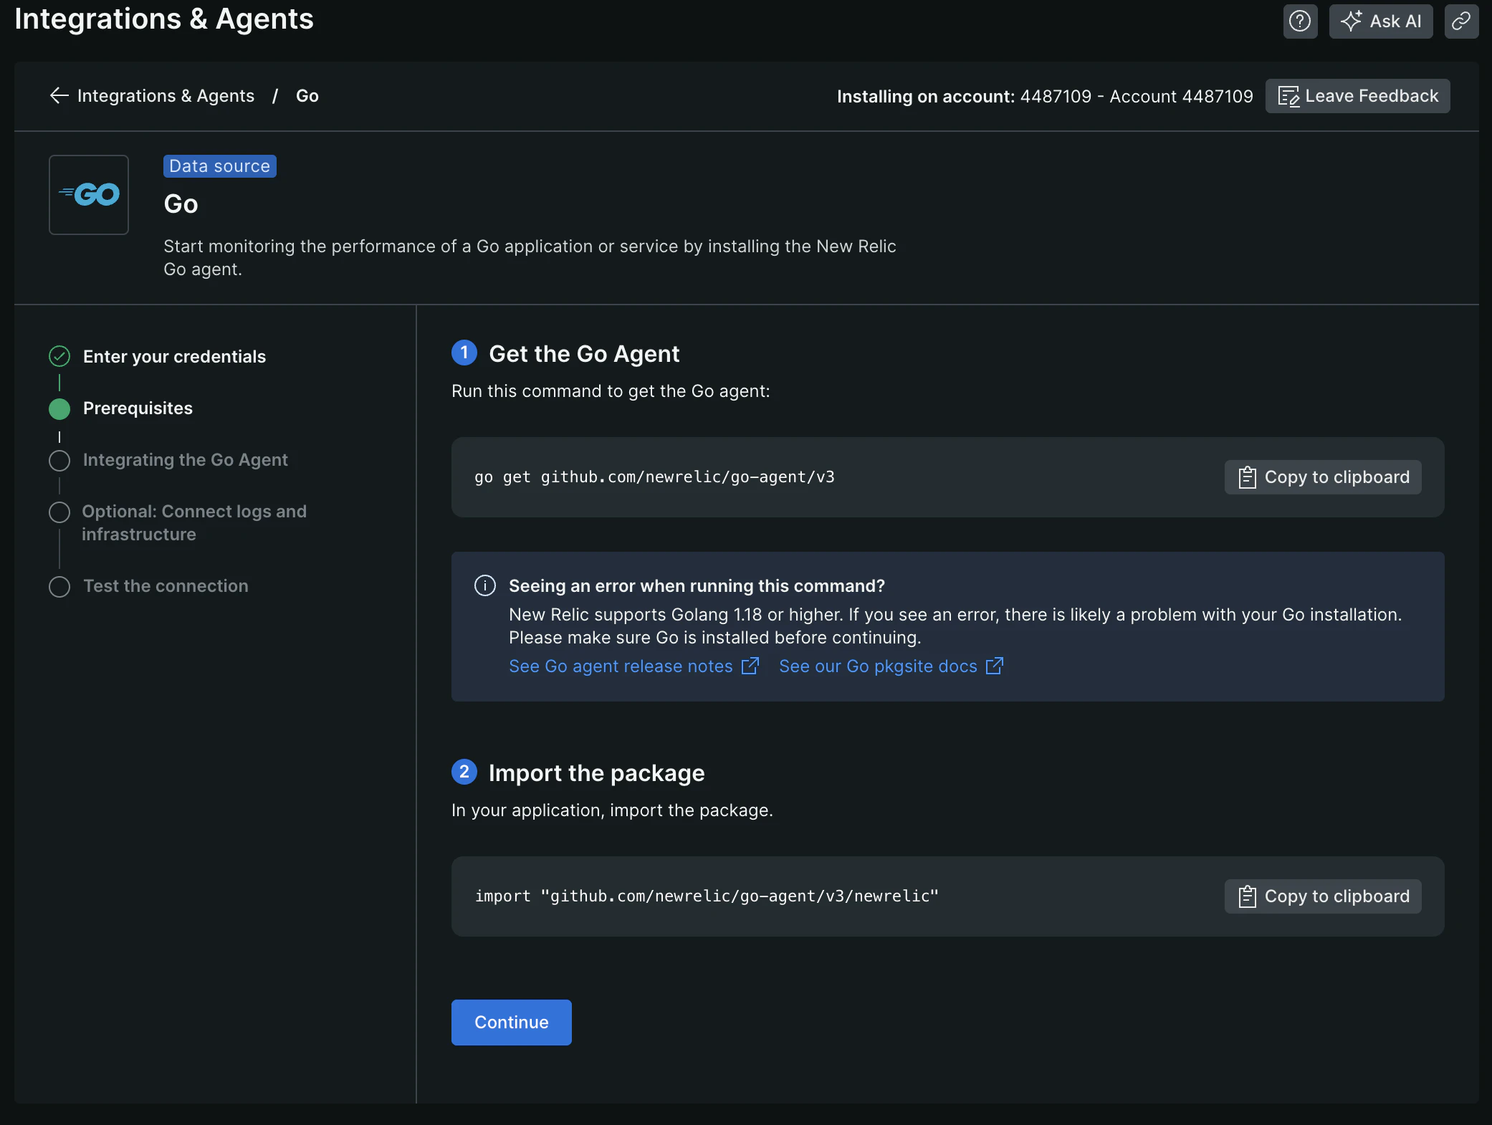1492x1125 pixels.
Task: Click the Optional Connect logs step circle
Action: tap(59, 512)
